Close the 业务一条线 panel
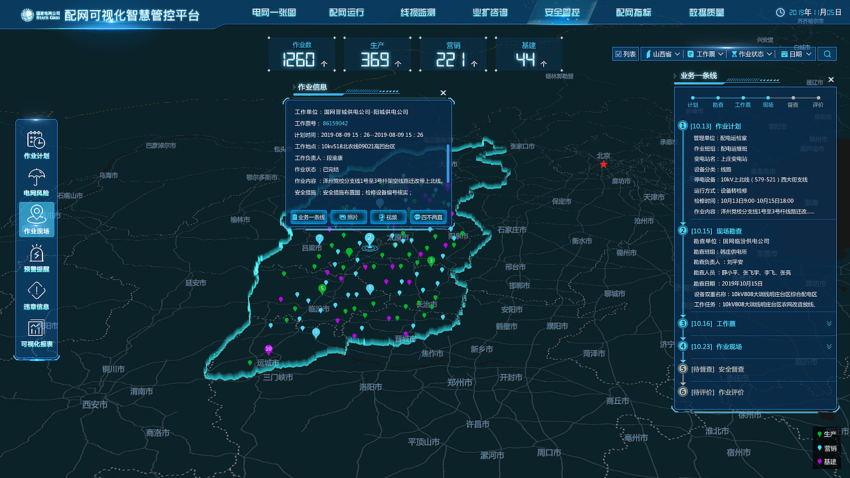This screenshot has width=850, height=478. pos(831,80)
